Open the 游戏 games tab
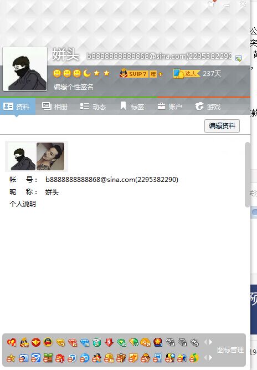257x370 pixels. tap(208, 107)
